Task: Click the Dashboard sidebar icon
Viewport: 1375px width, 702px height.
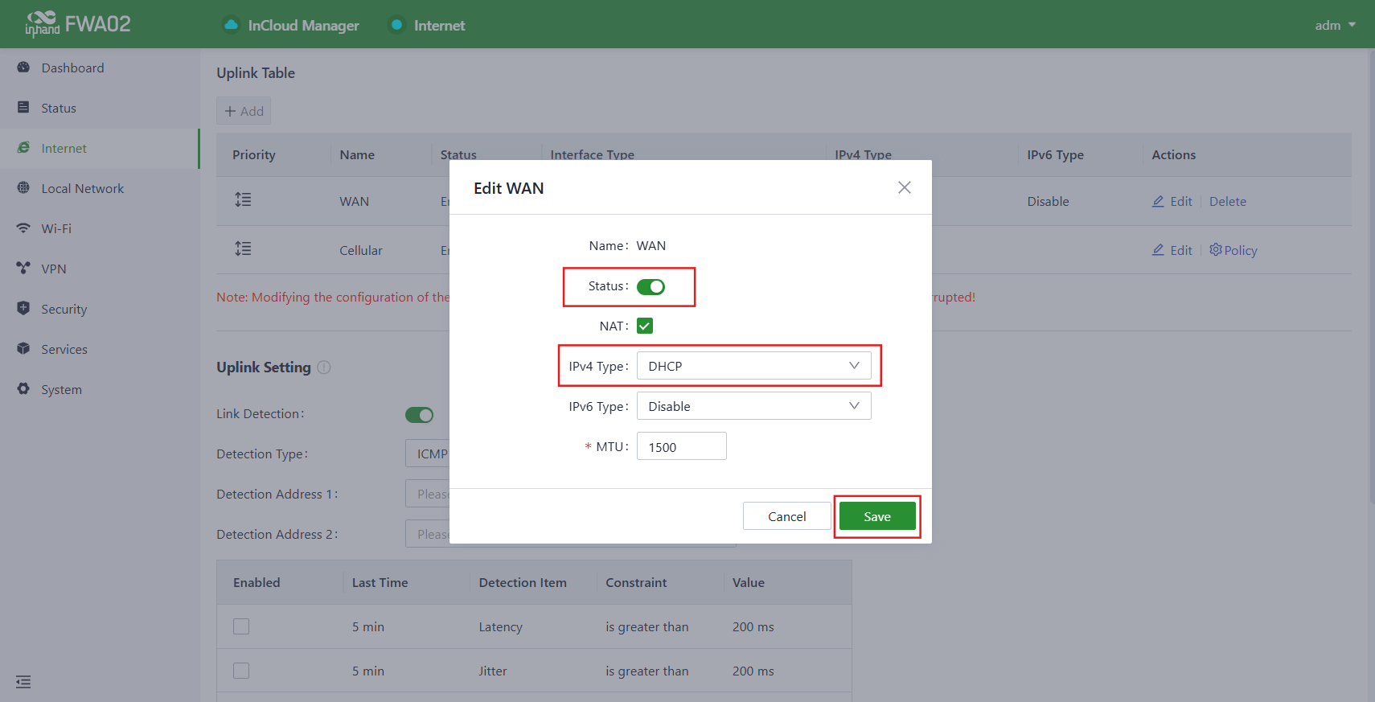Action: click(23, 68)
